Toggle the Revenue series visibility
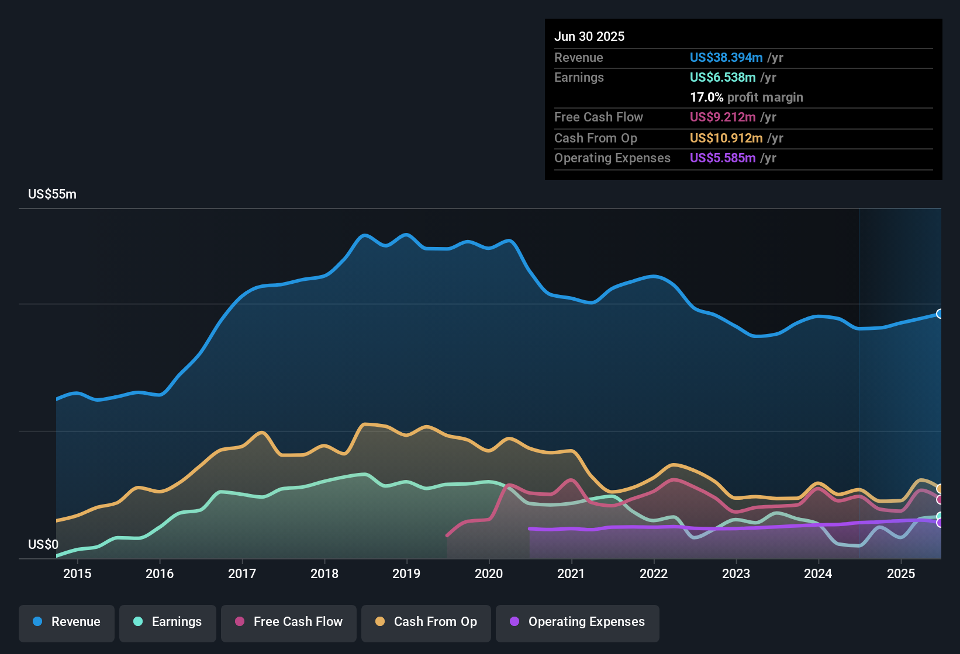 click(x=66, y=622)
